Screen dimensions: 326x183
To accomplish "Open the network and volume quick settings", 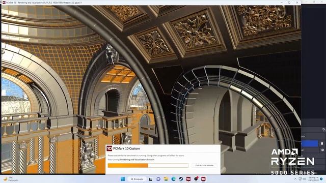I will pyautogui.click(x=302, y=179).
